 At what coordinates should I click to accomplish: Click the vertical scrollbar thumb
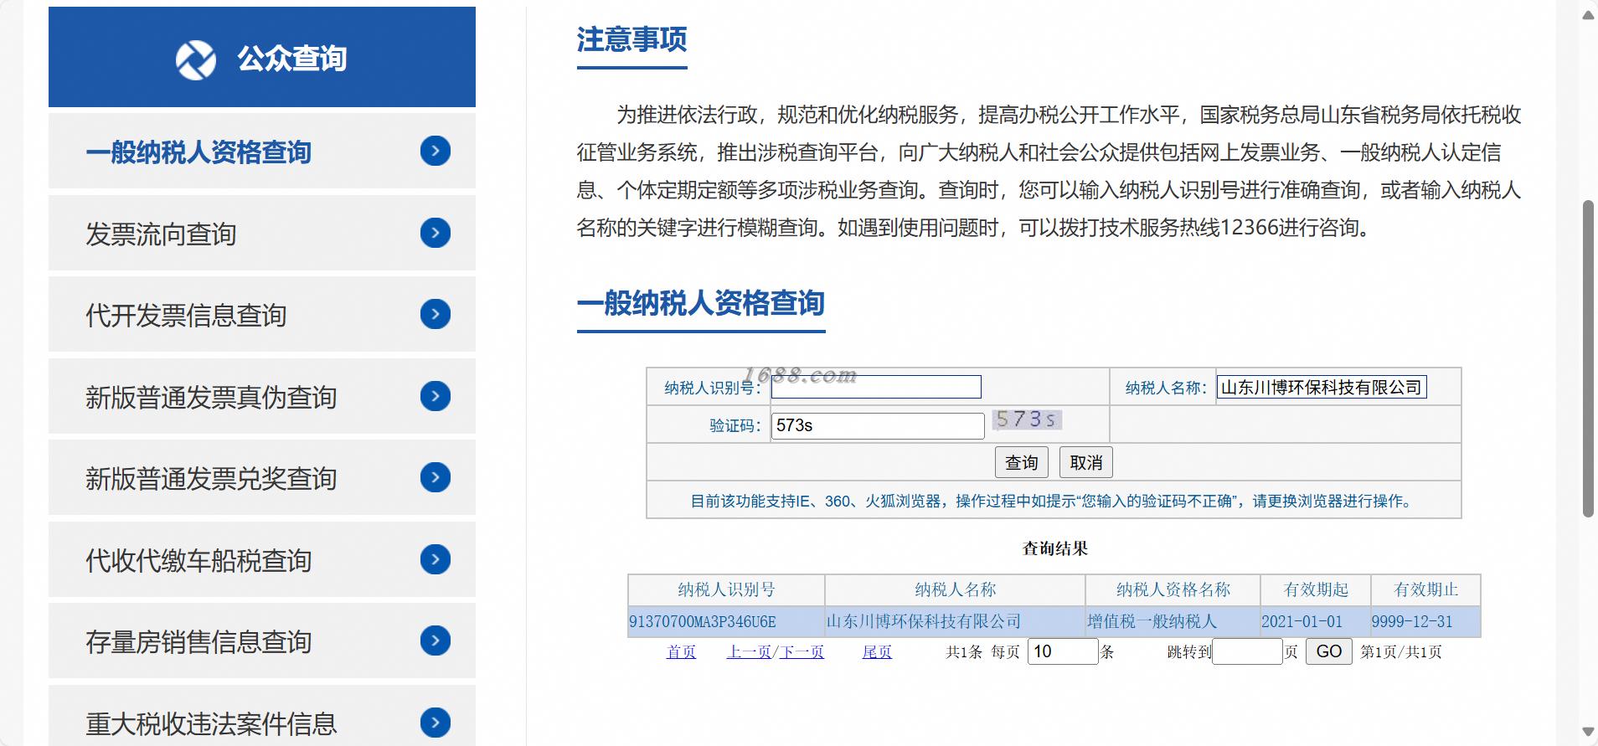click(1588, 358)
